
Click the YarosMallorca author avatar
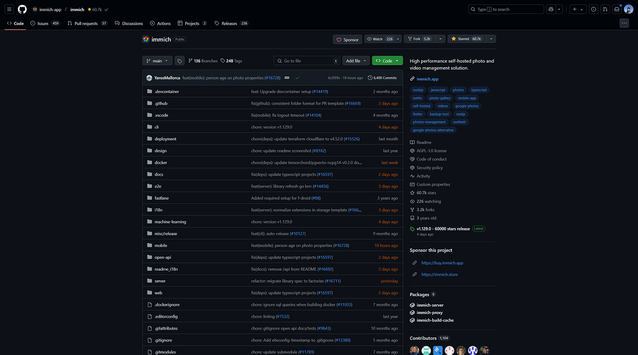coord(149,78)
